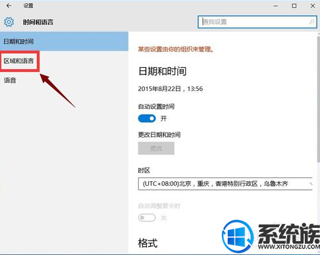The image size is (320, 255).
Task: Turn off the 自动设置时间 toggle
Action: [x=147, y=119]
